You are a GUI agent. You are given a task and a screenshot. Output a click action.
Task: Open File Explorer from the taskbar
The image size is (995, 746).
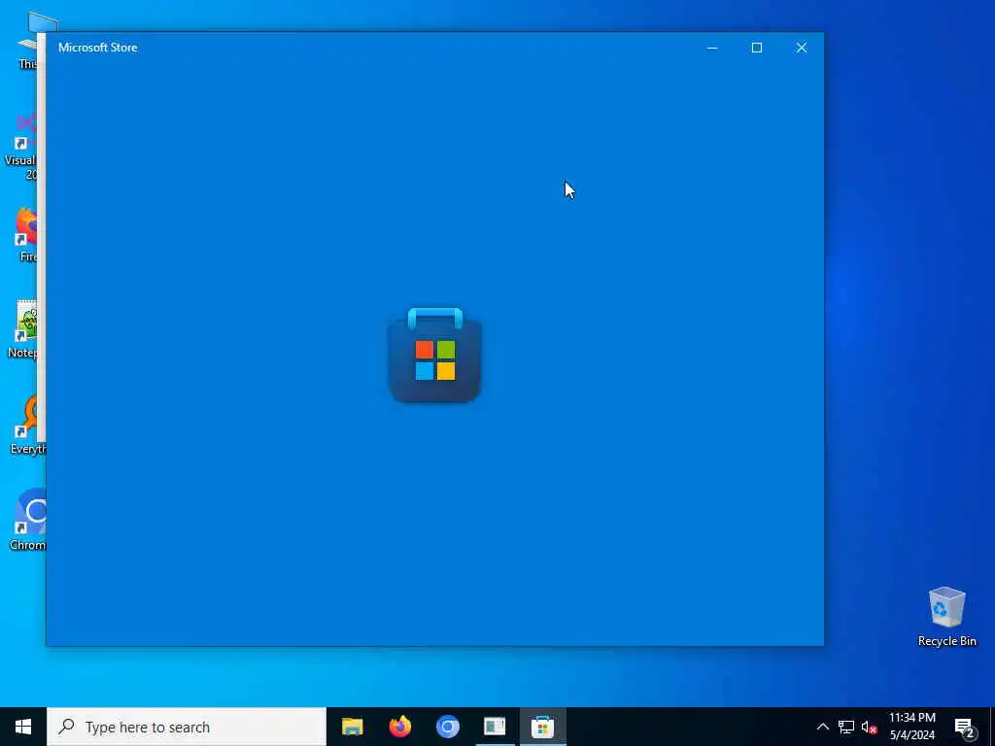[x=352, y=727]
